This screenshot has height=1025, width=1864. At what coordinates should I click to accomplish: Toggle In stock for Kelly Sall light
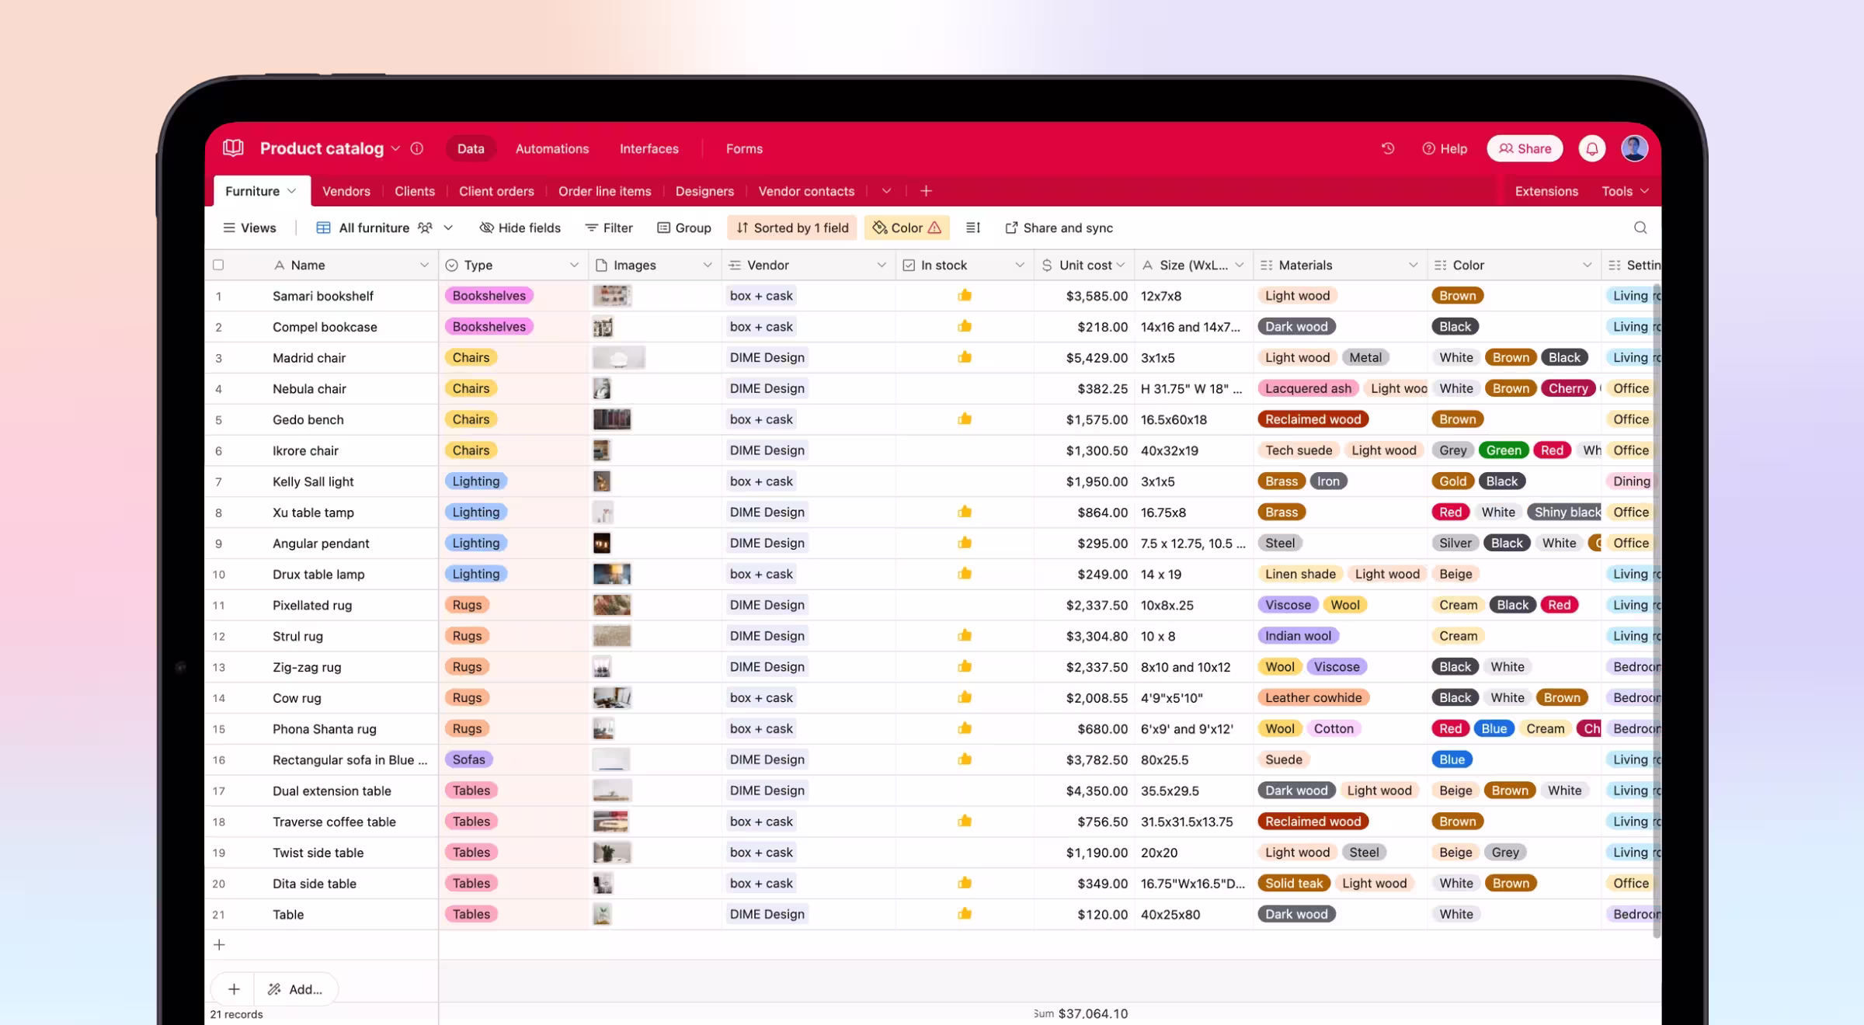pyautogui.click(x=965, y=481)
